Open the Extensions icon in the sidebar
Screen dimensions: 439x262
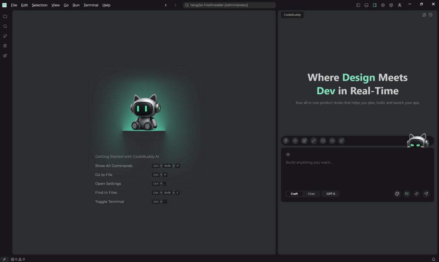coord(5,56)
